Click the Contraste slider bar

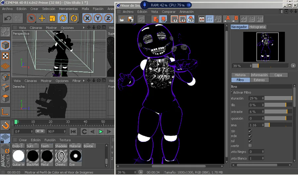[278, 112]
